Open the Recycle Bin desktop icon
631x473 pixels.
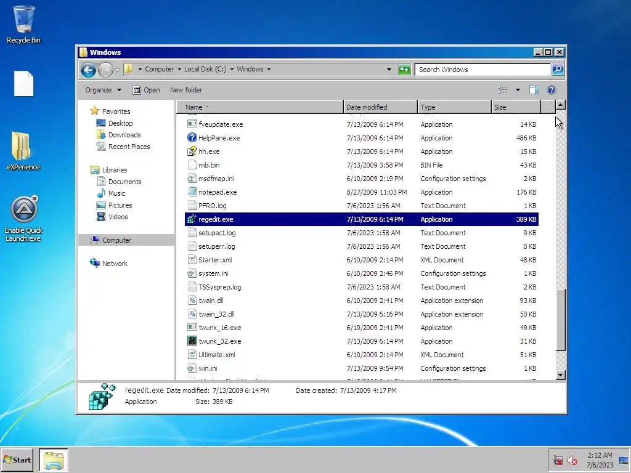23,24
